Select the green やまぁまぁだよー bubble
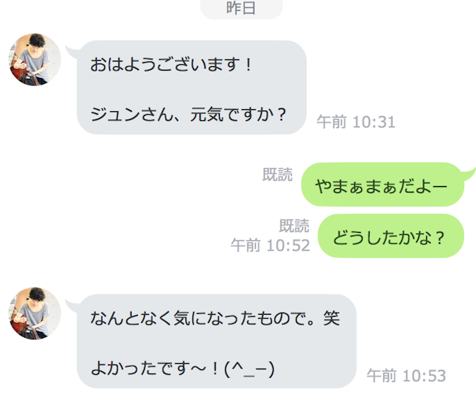The width and height of the screenshot is (476, 412). [382, 185]
